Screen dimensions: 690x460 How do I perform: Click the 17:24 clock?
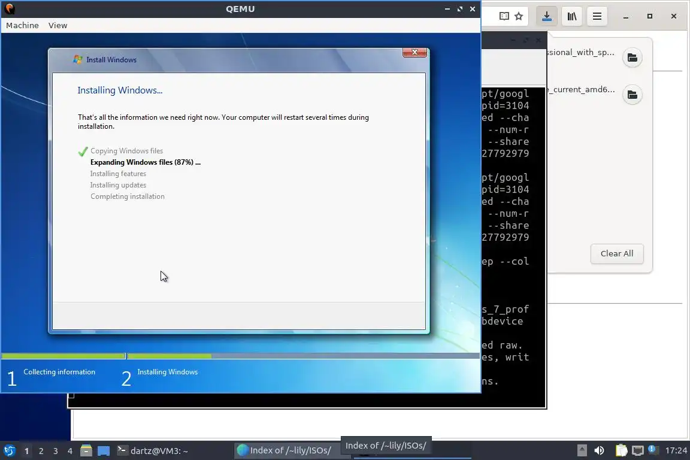(676, 450)
